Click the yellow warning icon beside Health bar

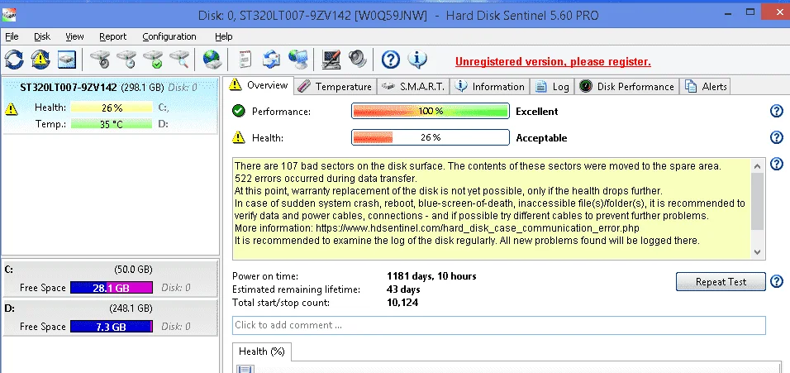(x=239, y=137)
